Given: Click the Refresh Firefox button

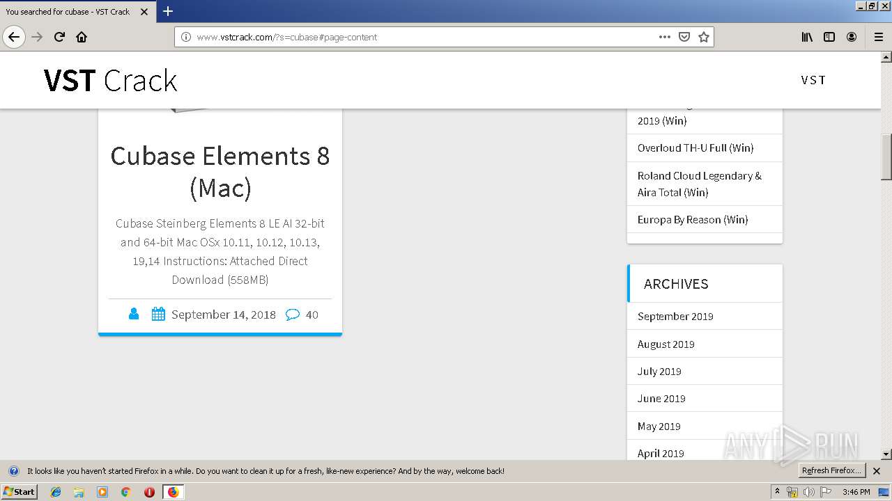Looking at the screenshot, I should click(x=831, y=470).
